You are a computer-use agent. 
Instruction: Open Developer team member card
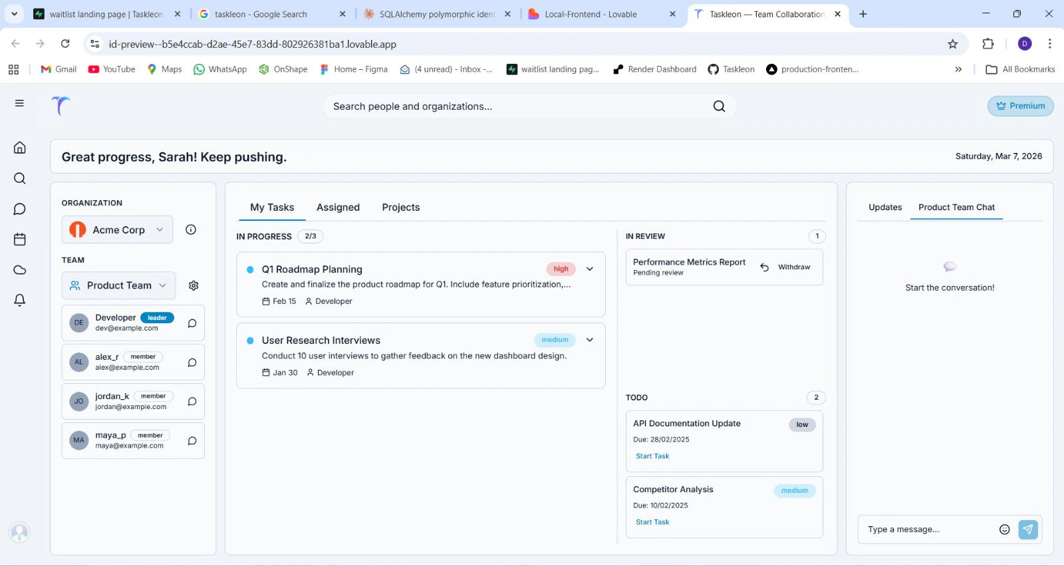click(133, 323)
